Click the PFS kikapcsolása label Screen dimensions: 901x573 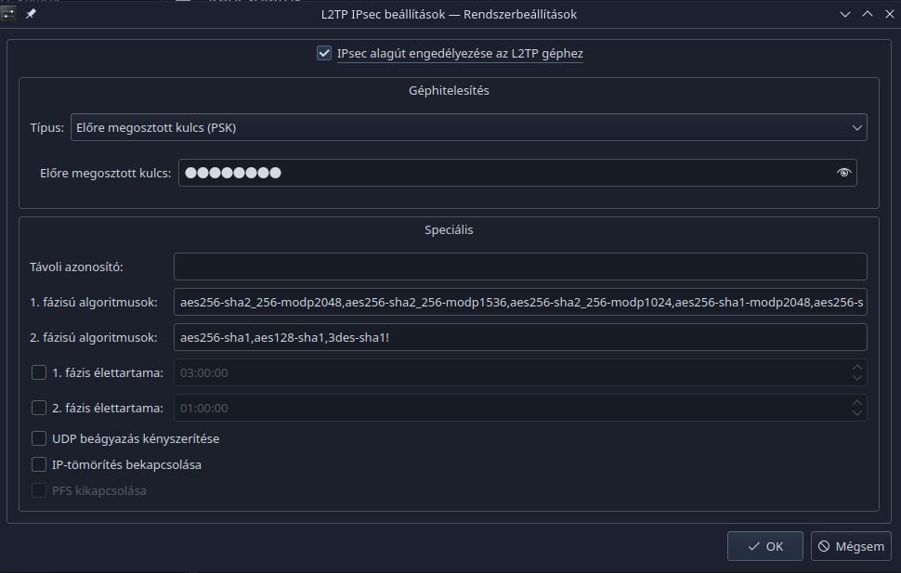point(98,490)
